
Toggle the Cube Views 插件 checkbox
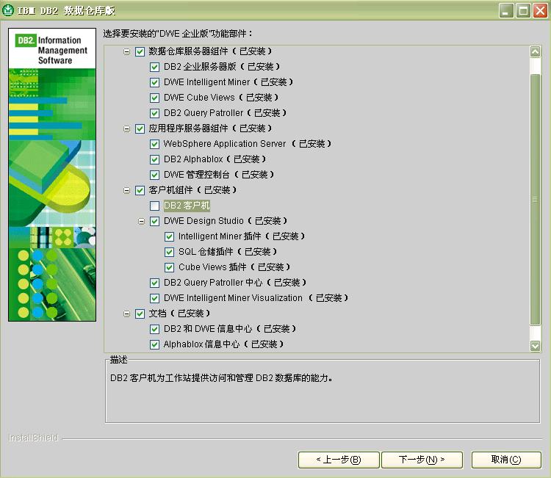[170, 267]
